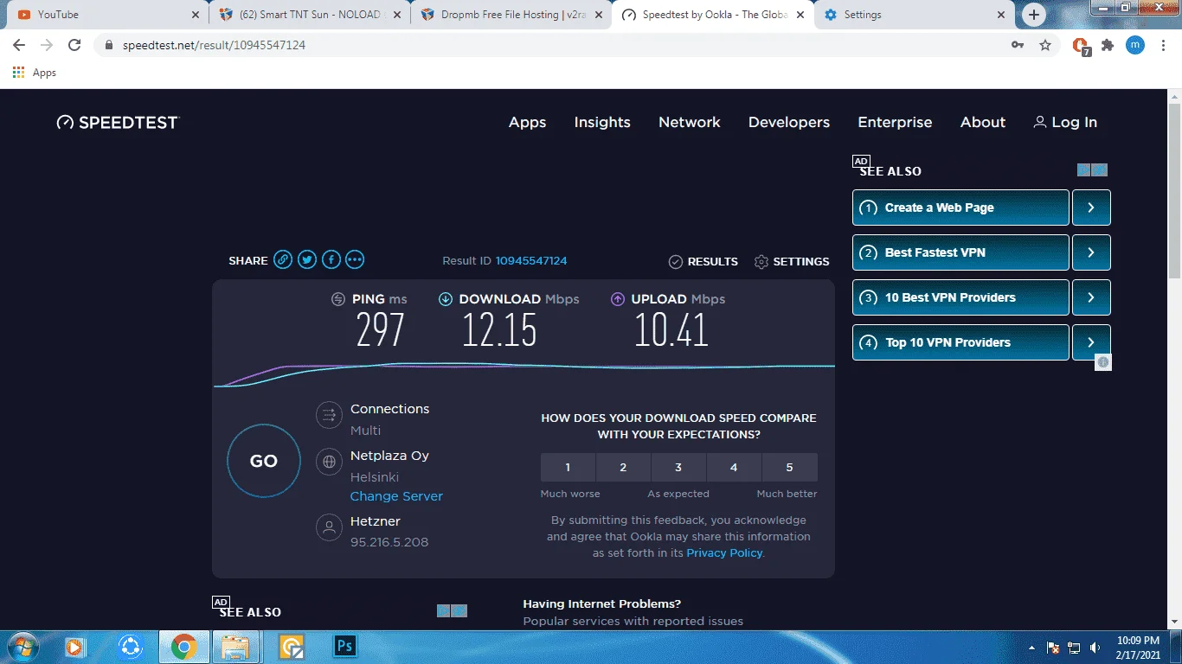The width and height of the screenshot is (1182, 664).
Task: Start a new test with GO button
Action: pyautogui.click(x=264, y=461)
